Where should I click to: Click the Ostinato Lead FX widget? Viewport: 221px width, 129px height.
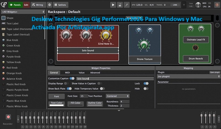[x=196, y=40]
